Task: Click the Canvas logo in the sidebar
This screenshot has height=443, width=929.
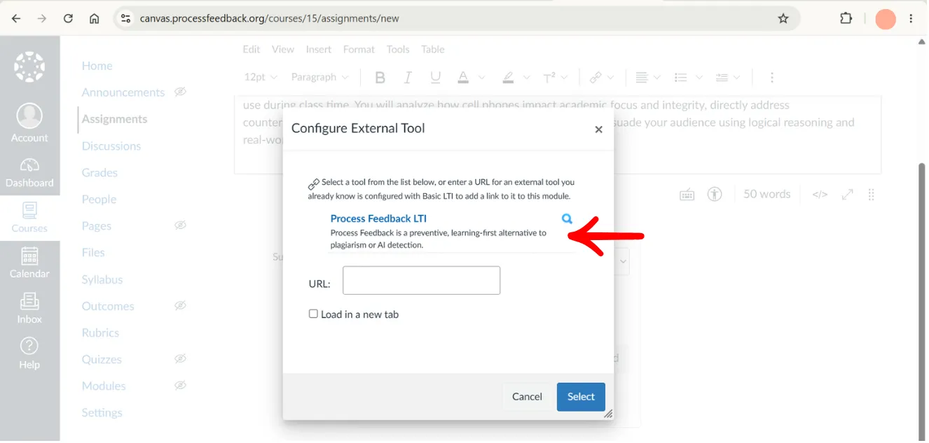Action: coord(29,67)
